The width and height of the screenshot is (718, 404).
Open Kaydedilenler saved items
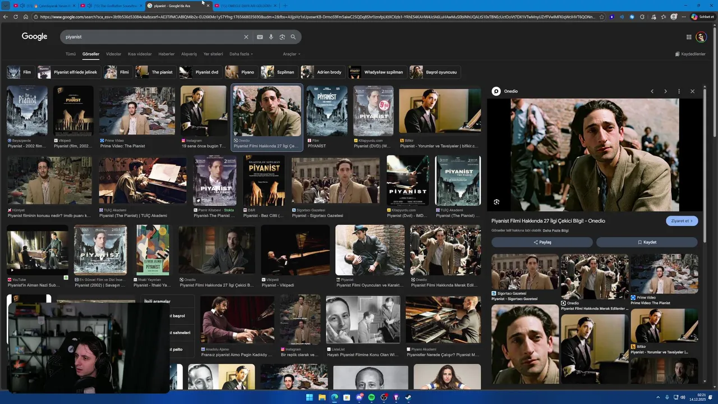pos(691,54)
